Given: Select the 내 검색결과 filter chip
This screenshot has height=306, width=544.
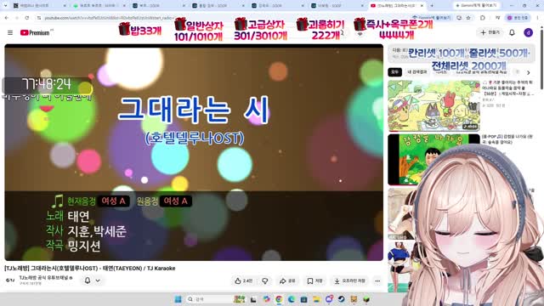Looking at the screenshot, I should click(x=416, y=71).
